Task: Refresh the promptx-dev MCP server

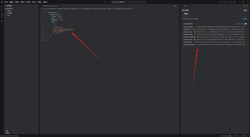Action: [240, 24]
